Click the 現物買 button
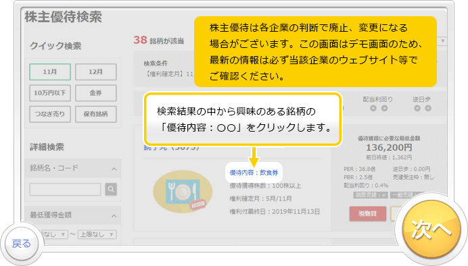468x266 pixels. (368, 213)
